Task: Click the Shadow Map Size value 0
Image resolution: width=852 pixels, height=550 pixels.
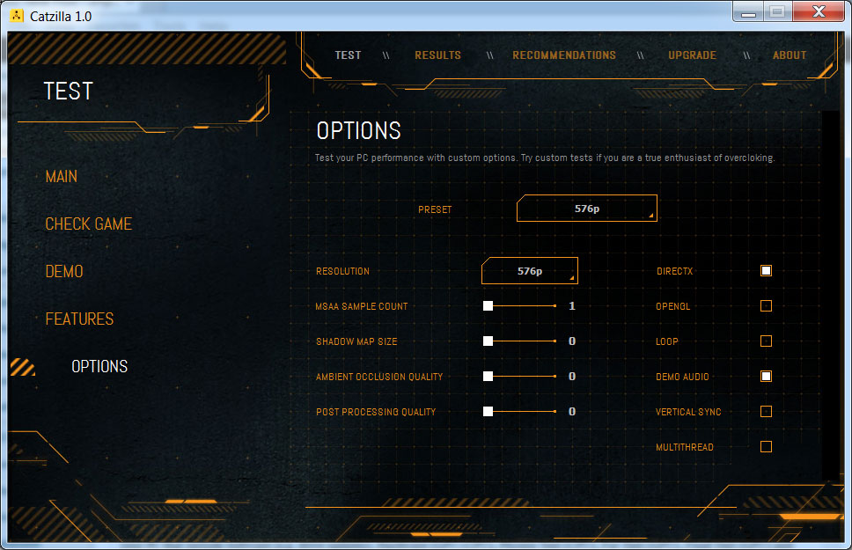Action: coord(571,341)
